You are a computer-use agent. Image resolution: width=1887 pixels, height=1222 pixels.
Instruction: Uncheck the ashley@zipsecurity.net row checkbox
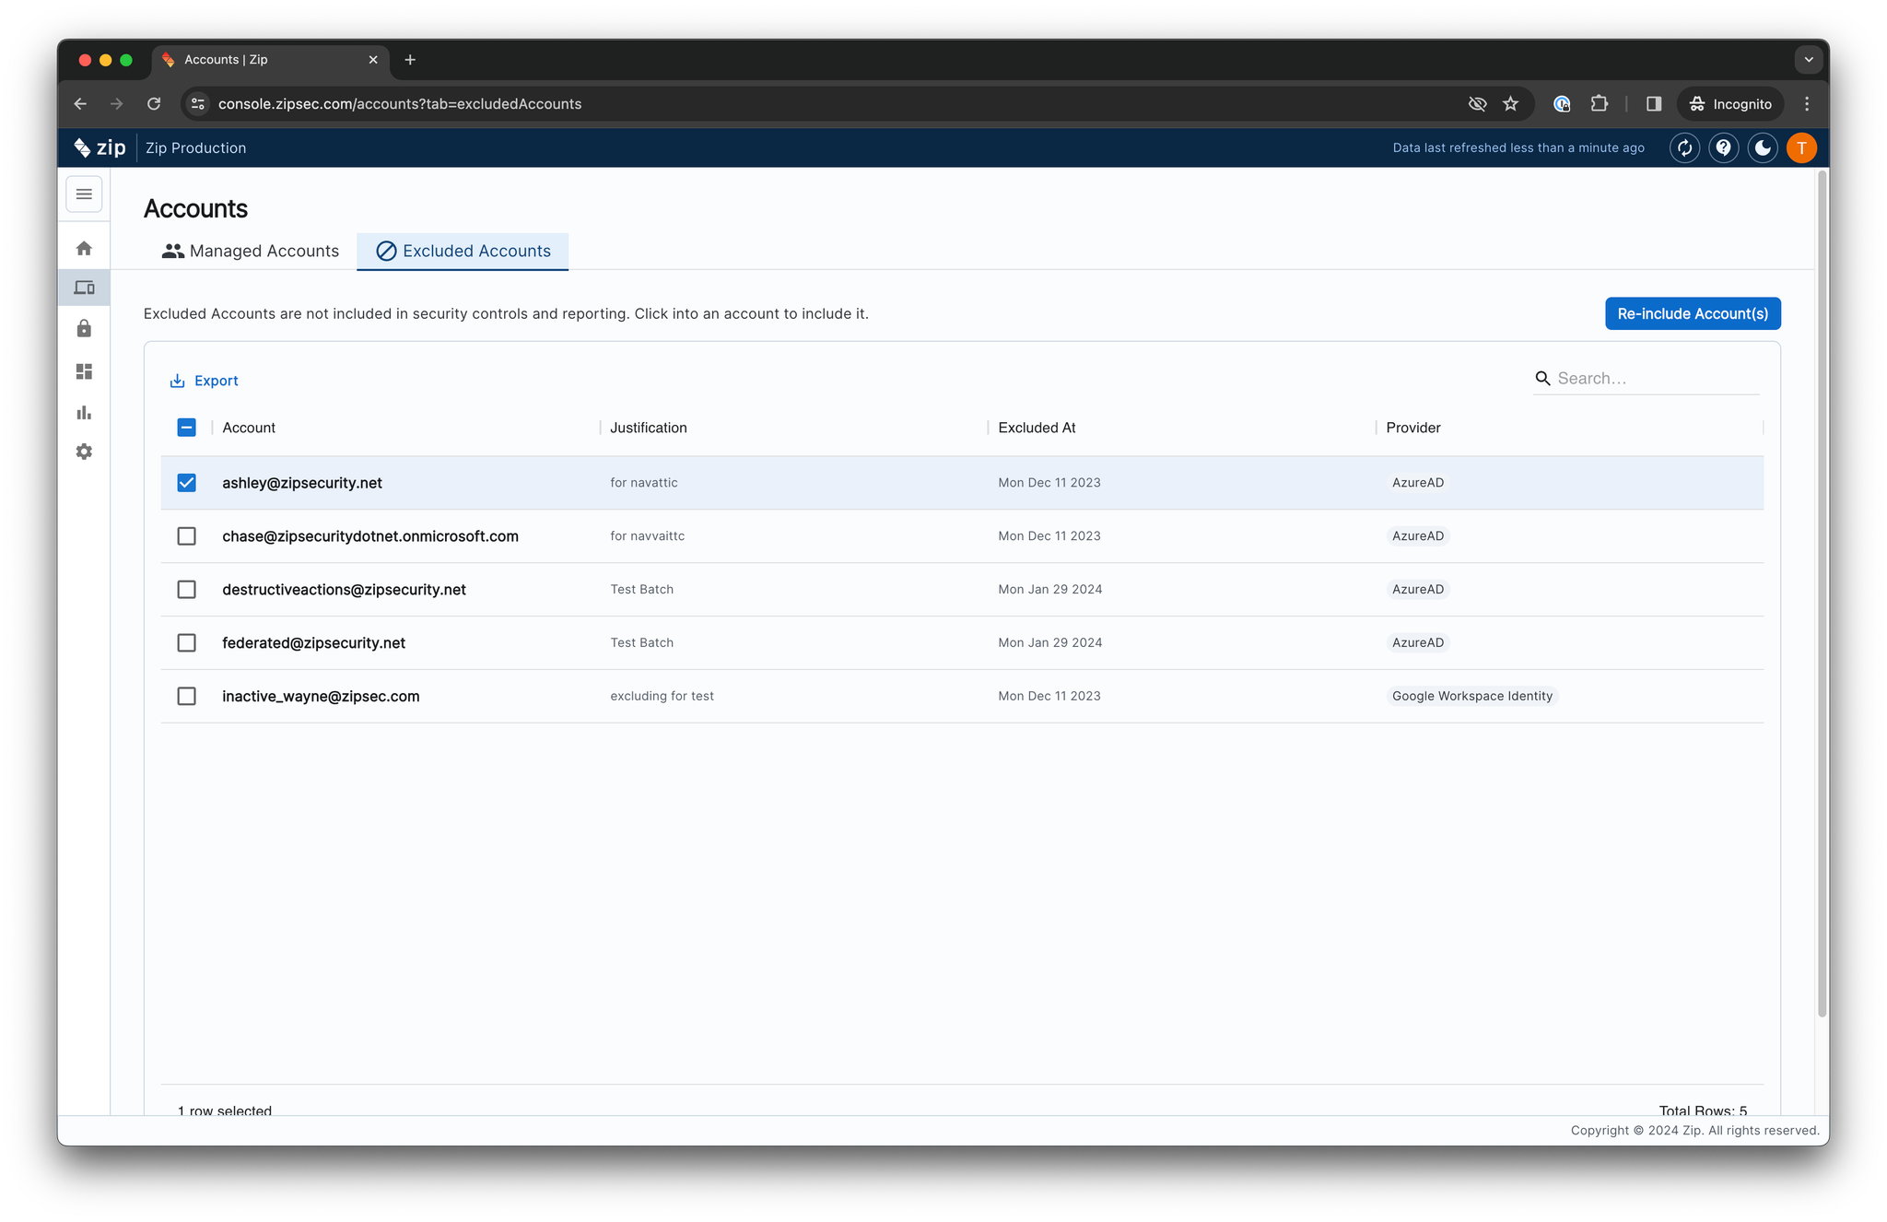click(x=186, y=483)
